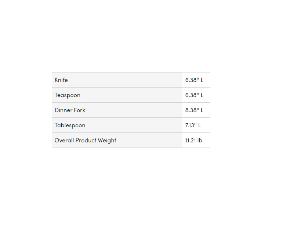This screenshot has height=234, width=286.
Task: Click the L unit in Dinner Fork row
Action: [202, 110]
